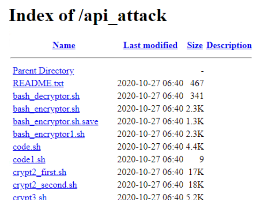
Task: Open the crypt3.sh link
Action: [x=30, y=197]
